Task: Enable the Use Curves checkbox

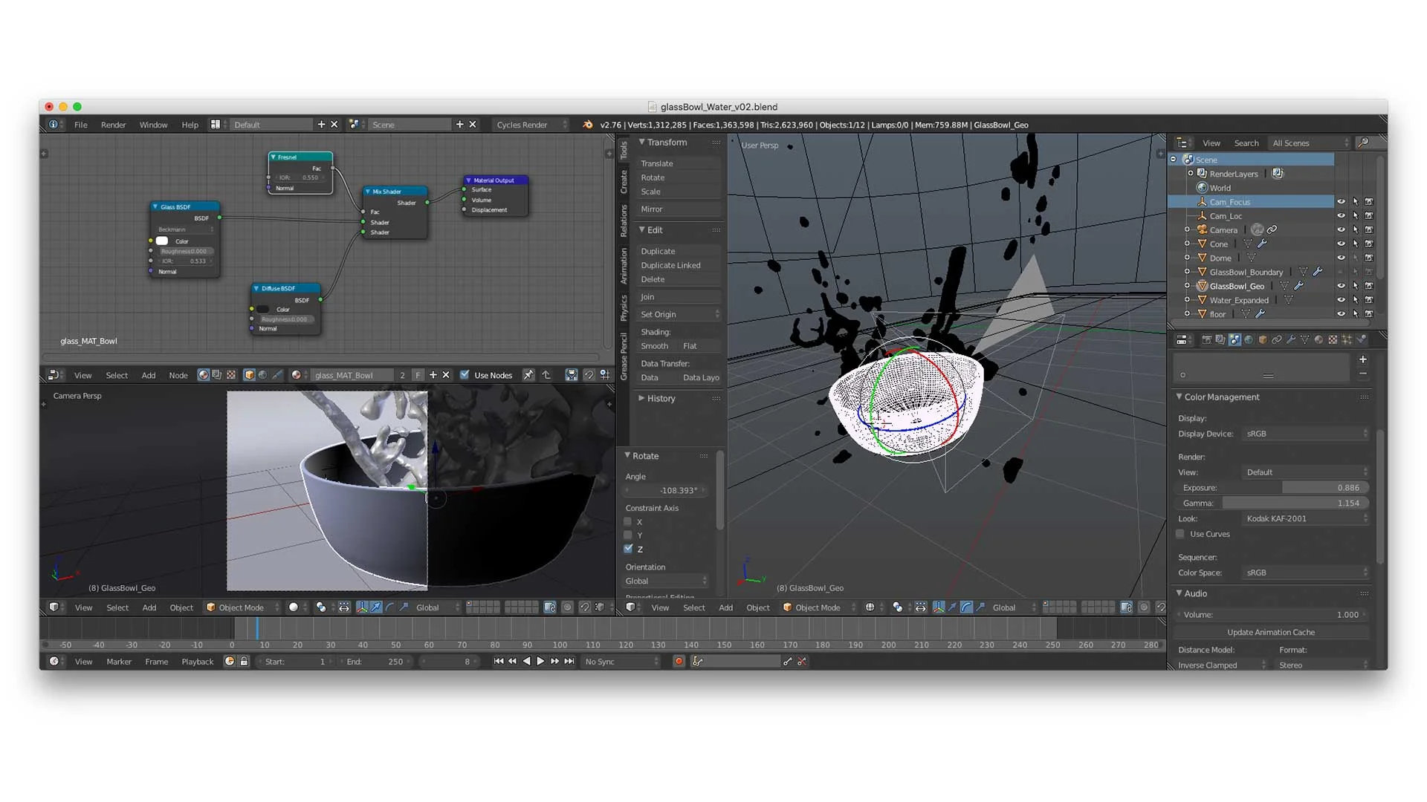Action: (1180, 534)
